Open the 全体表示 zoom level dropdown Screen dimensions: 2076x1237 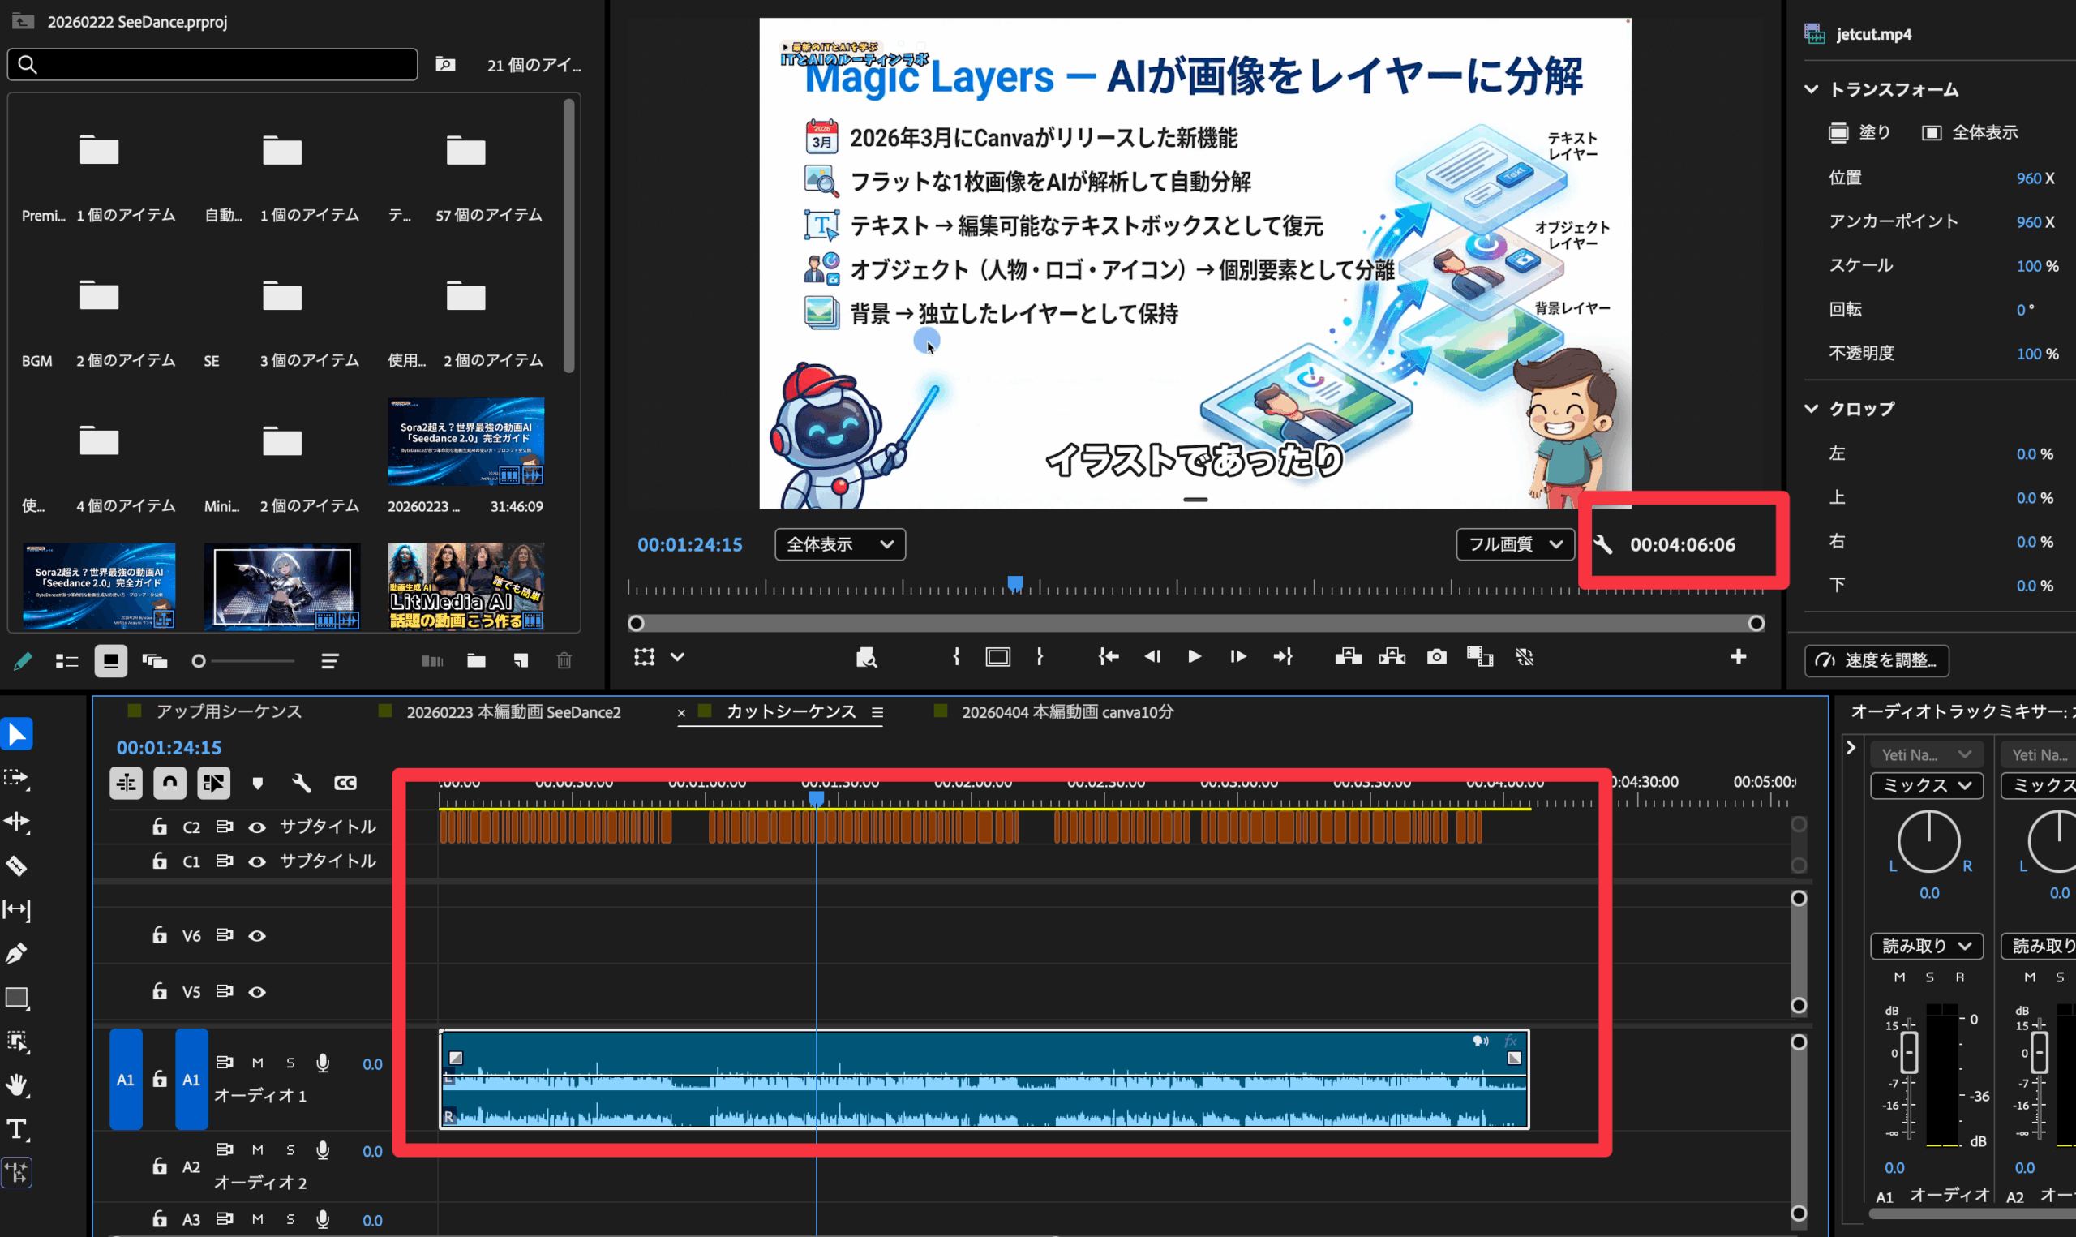click(840, 545)
